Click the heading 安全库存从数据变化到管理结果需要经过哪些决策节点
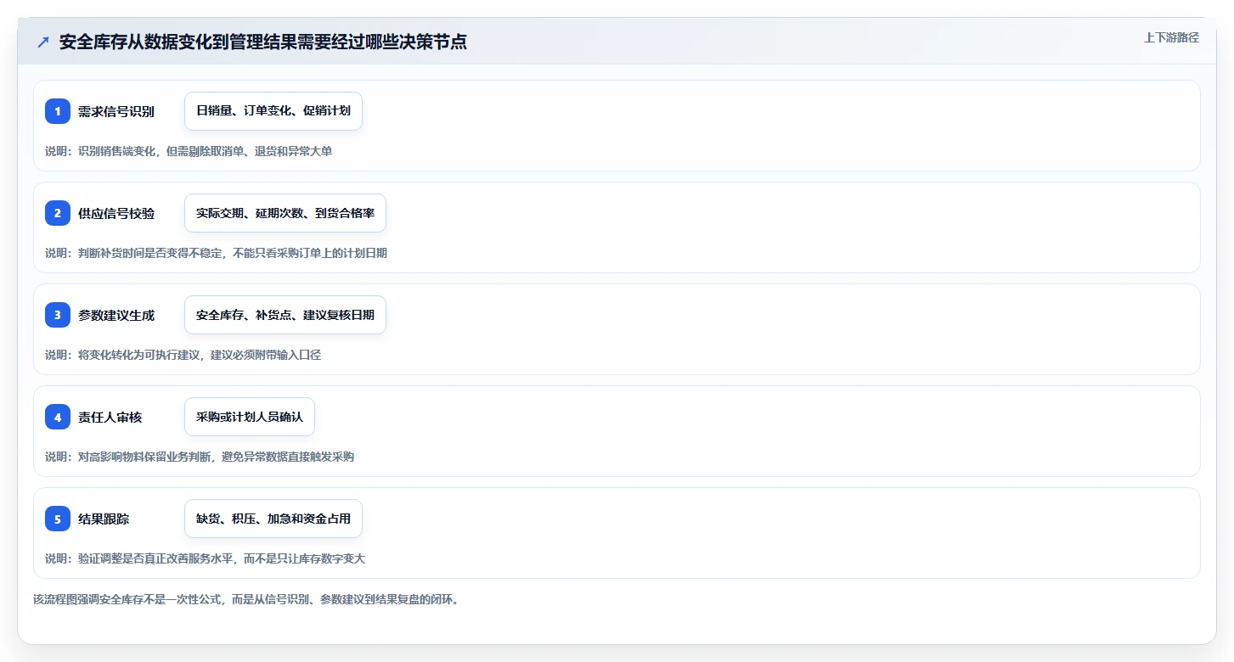Screen dimensions: 1234x662 263,42
